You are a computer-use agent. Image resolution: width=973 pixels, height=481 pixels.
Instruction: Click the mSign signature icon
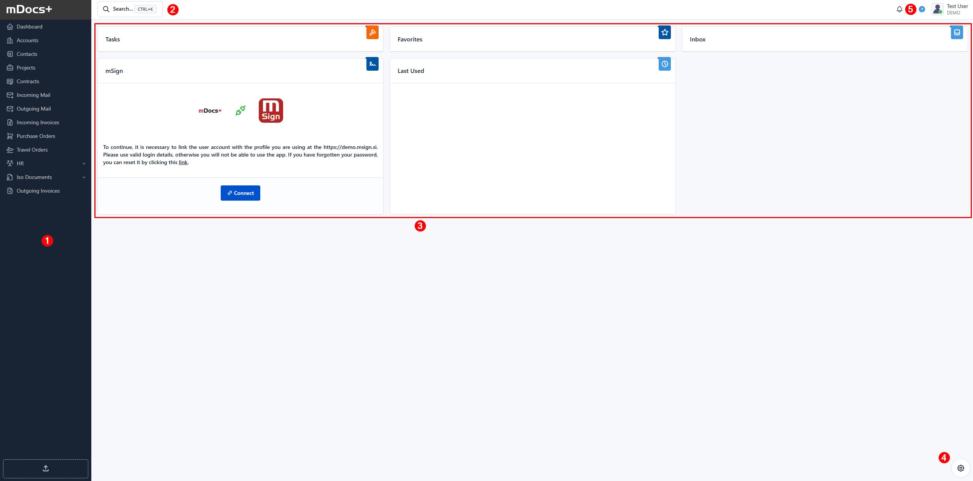372,64
